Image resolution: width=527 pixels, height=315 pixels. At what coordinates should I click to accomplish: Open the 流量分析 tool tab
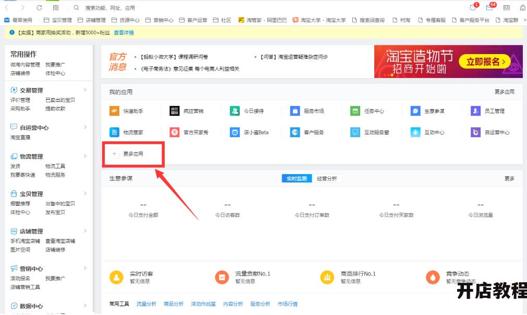[146, 304]
